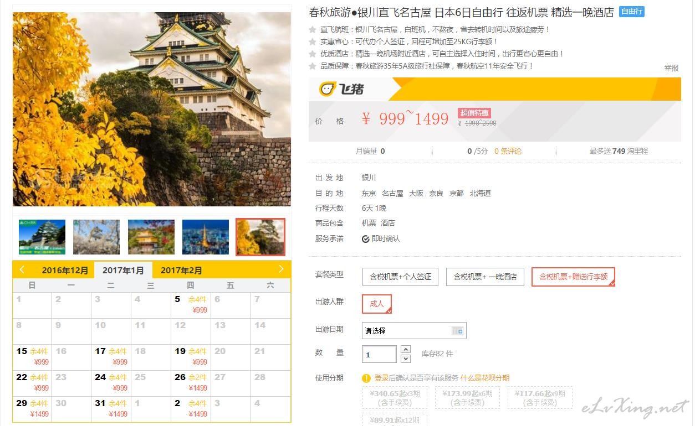Click the star icon beside 品质保障
This screenshot has height=426, width=695.
coord(313,66)
